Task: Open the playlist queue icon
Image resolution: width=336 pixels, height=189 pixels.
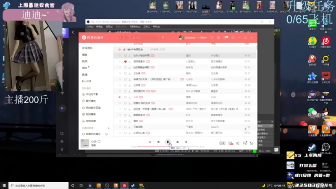Action: point(252,143)
